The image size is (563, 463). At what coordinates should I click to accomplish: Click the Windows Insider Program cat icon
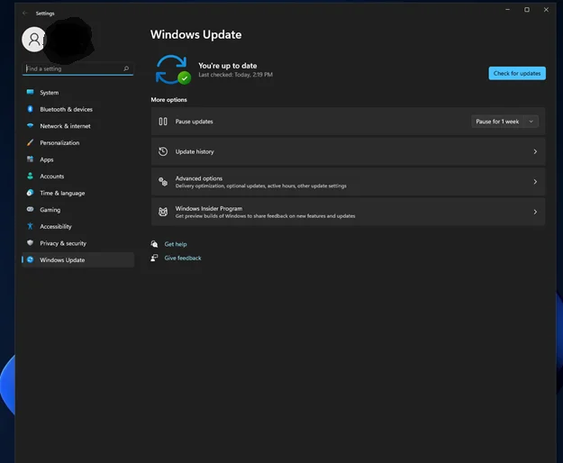tap(163, 212)
